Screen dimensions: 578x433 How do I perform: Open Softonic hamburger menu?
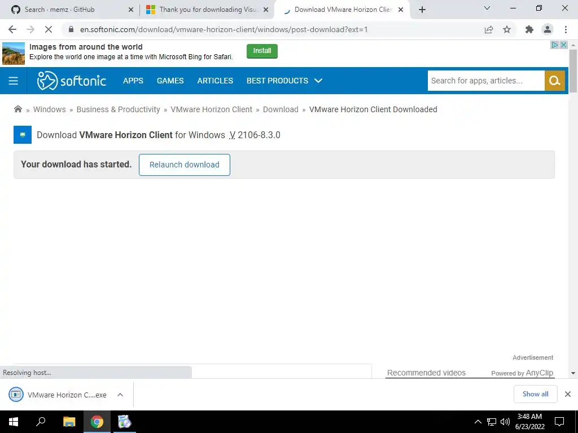pyautogui.click(x=14, y=81)
